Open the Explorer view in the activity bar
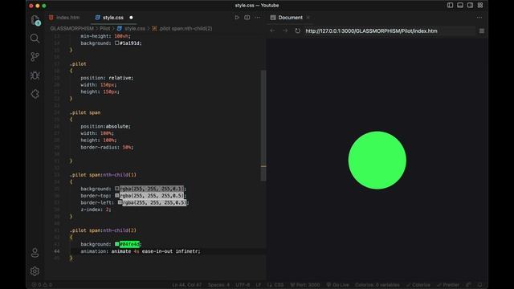The width and height of the screenshot is (514, 289). (x=35, y=20)
